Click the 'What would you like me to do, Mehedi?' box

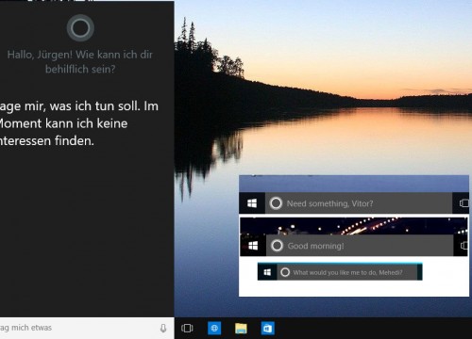click(x=347, y=272)
